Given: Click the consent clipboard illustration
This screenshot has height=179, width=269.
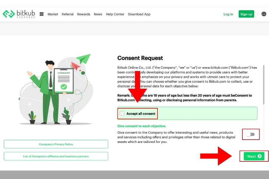Looking at the screenshot, I should 64,81.
